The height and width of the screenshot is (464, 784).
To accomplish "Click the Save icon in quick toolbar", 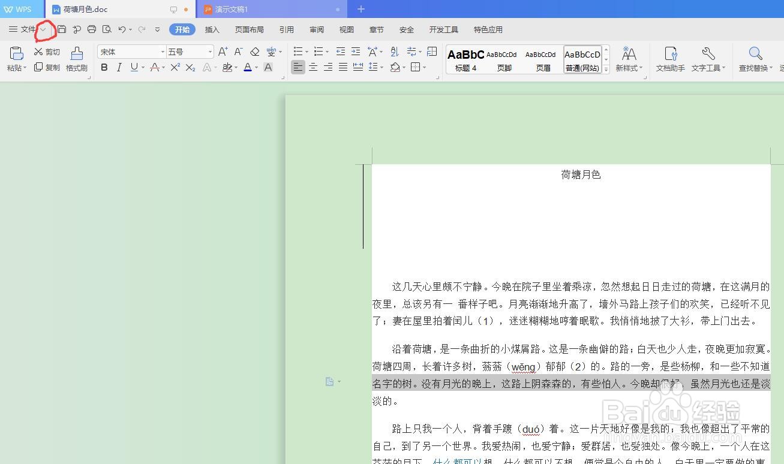I will pos(62,29).
